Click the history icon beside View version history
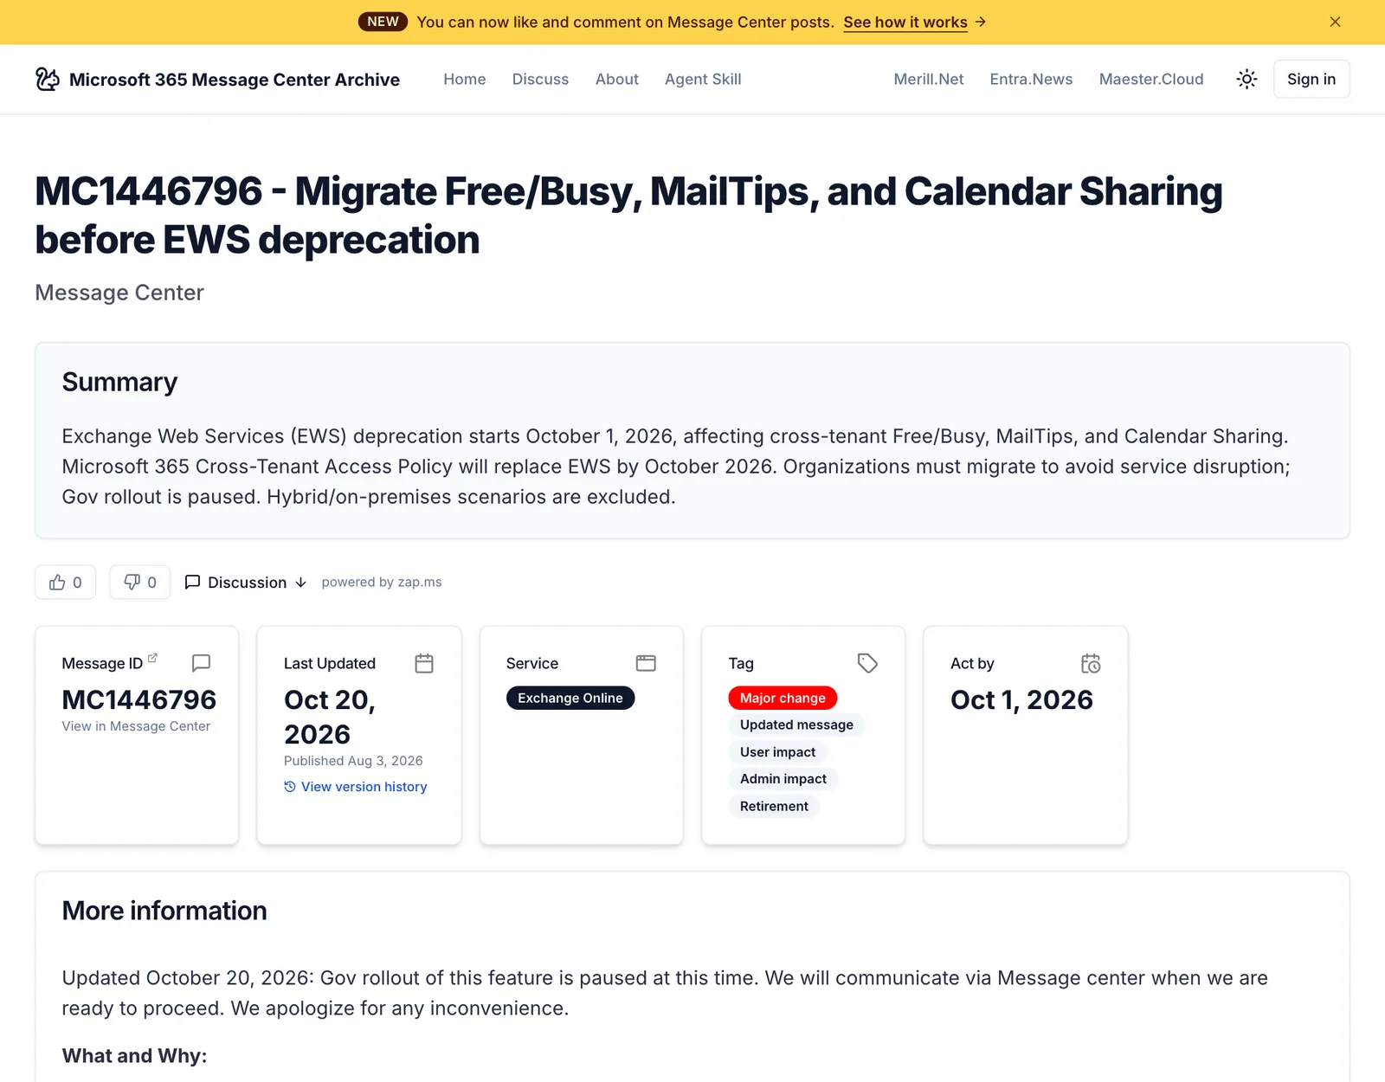 pos(290,787)
